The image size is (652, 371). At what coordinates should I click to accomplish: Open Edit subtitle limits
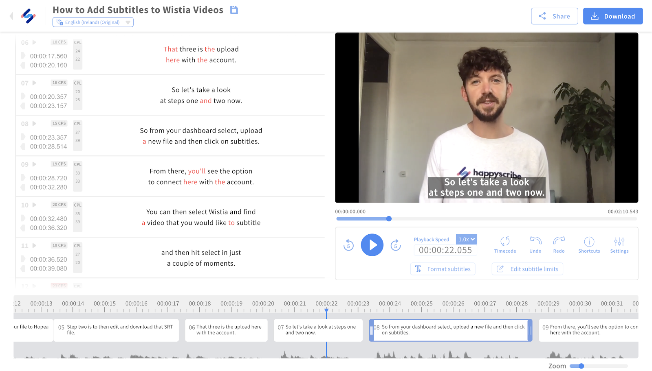coord(527,269)
